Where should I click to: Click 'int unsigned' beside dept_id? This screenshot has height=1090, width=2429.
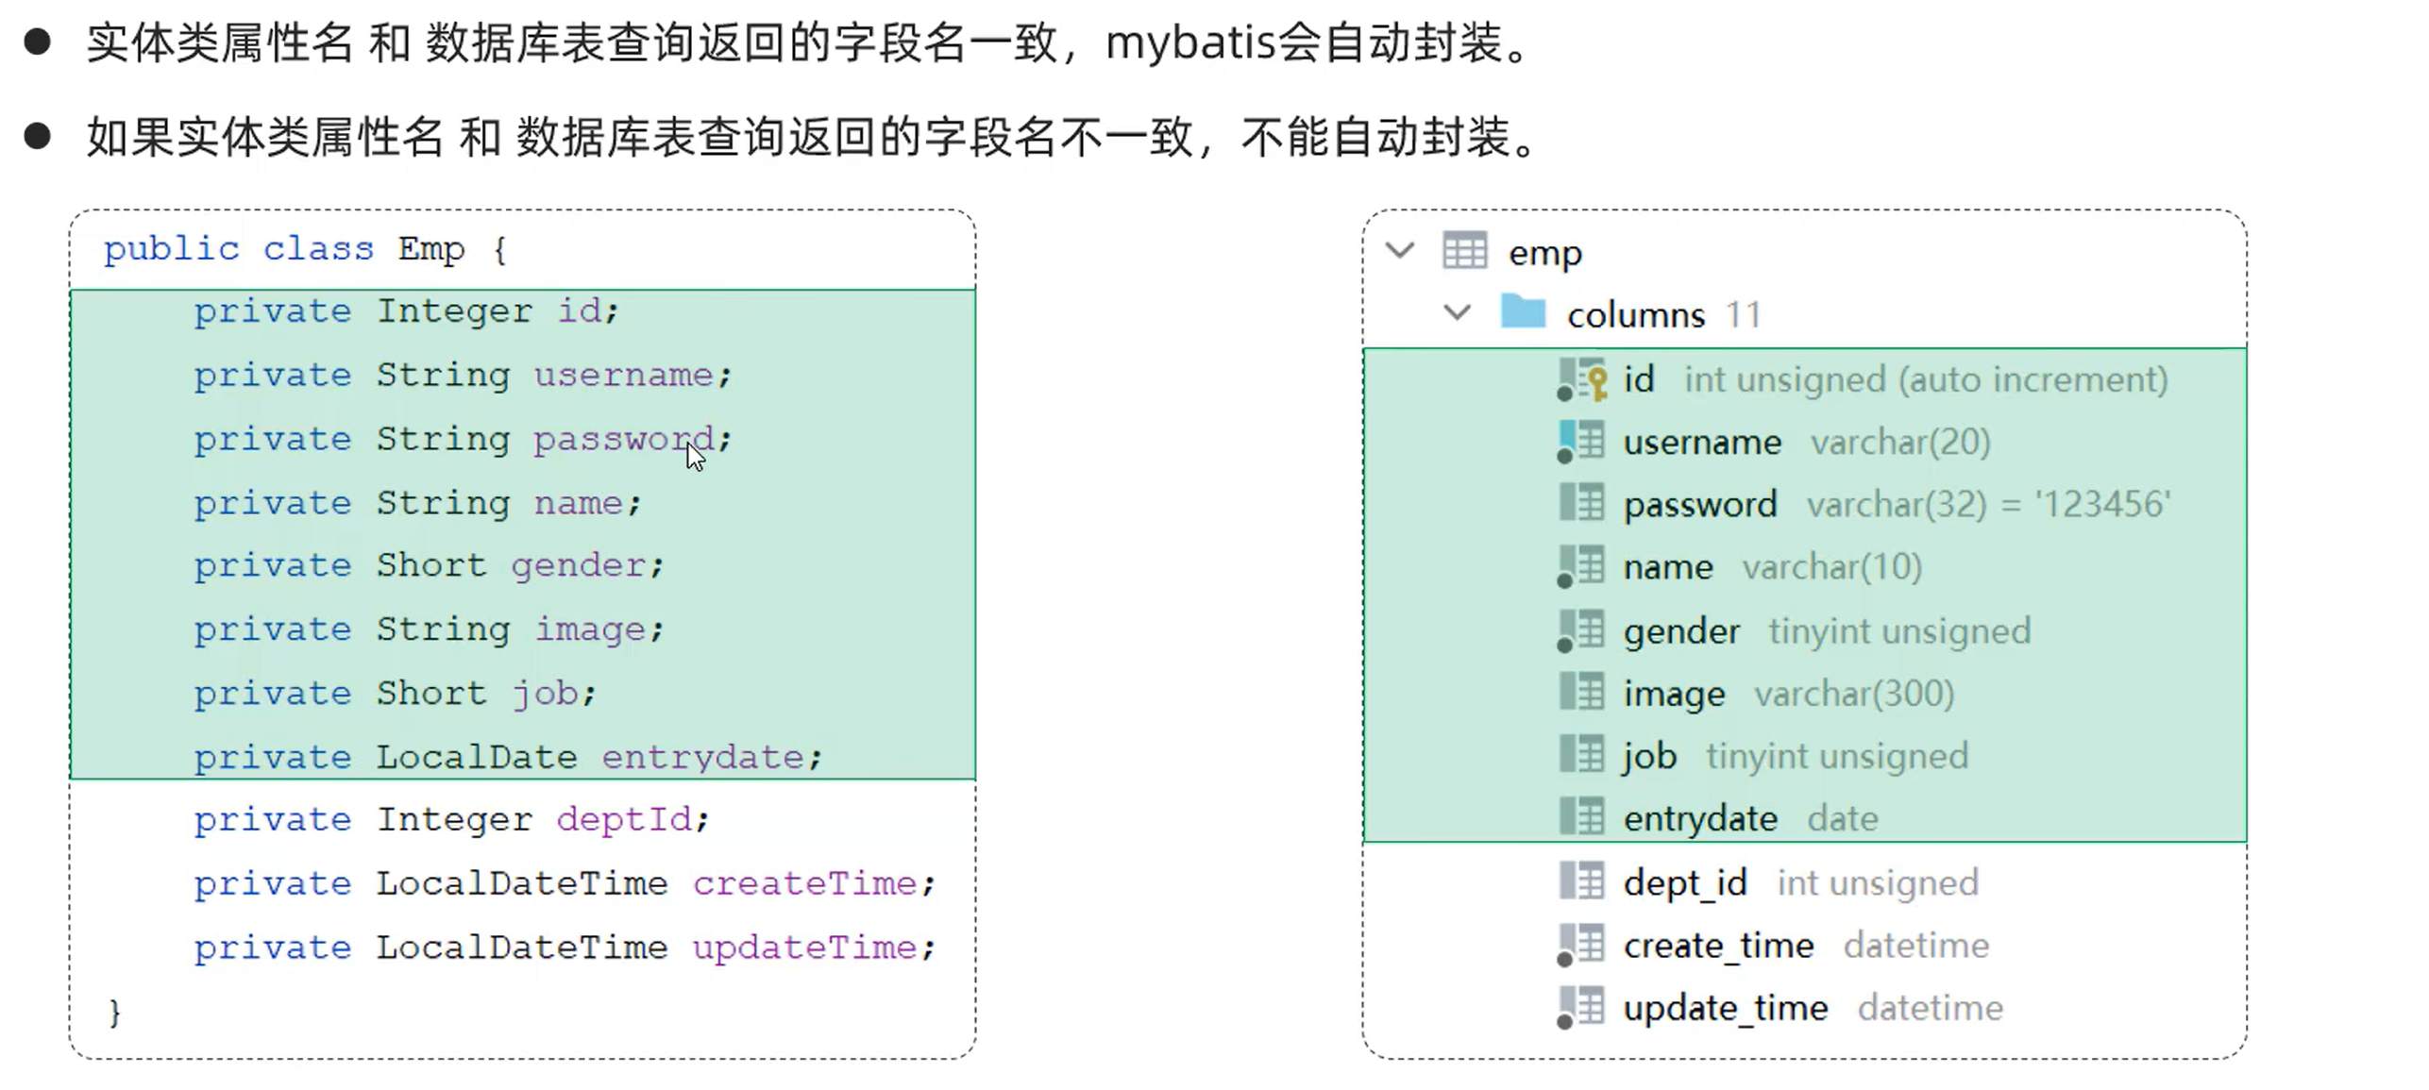(x=1877, y=882)
